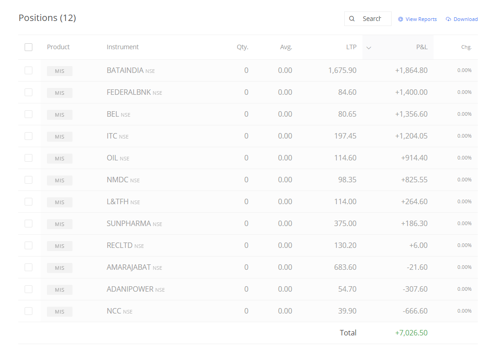Tick the NMDC row checkbox

(x=29, y=180)
